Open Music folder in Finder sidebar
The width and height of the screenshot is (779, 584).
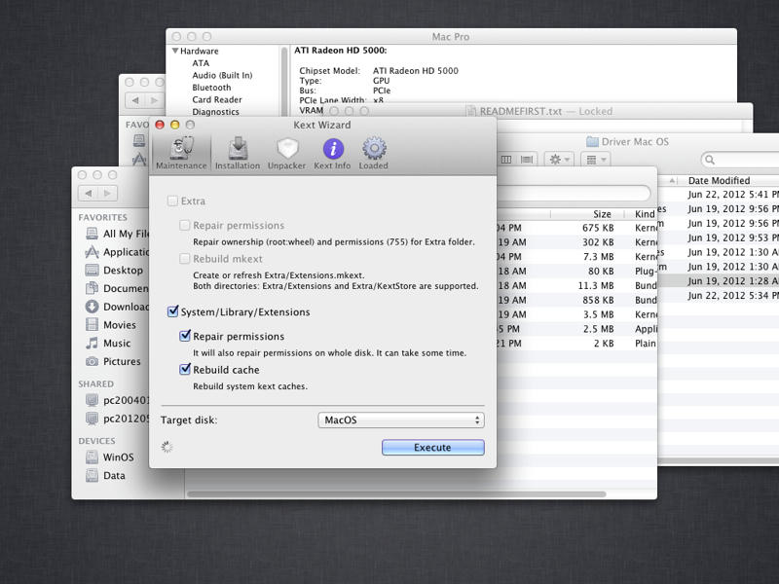[x=108, y=344]
